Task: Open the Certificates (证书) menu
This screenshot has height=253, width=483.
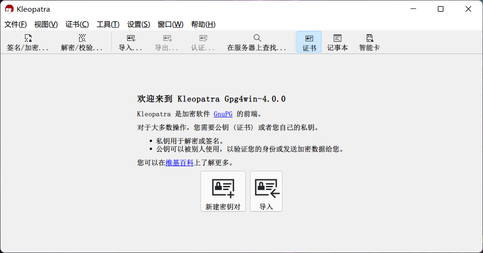Action: tap(77, 24)
